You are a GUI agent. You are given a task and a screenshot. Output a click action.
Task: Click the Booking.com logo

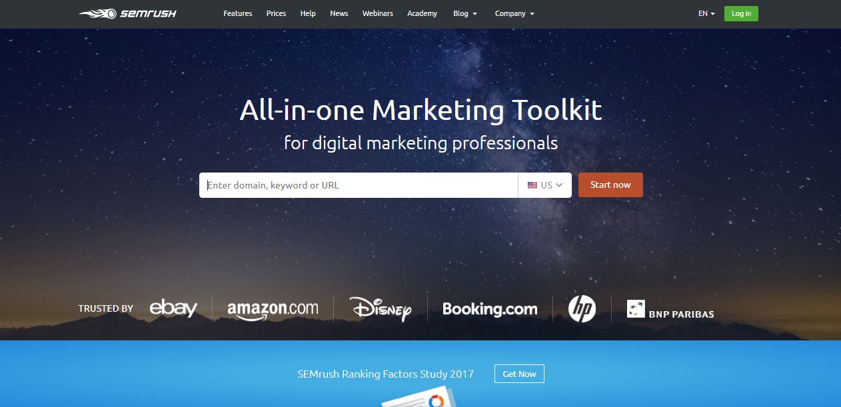tap(490, 309)
